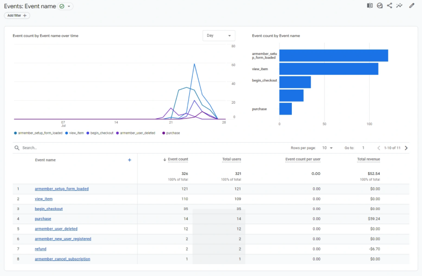Click the -$6.70 refund revenue cell
Viewport: 422px width, 276px height.
coord(374,249)
